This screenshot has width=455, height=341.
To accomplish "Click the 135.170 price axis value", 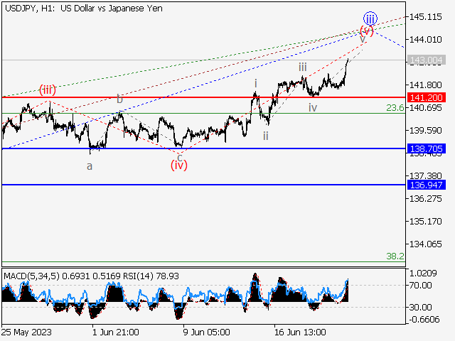I will 425,222.
